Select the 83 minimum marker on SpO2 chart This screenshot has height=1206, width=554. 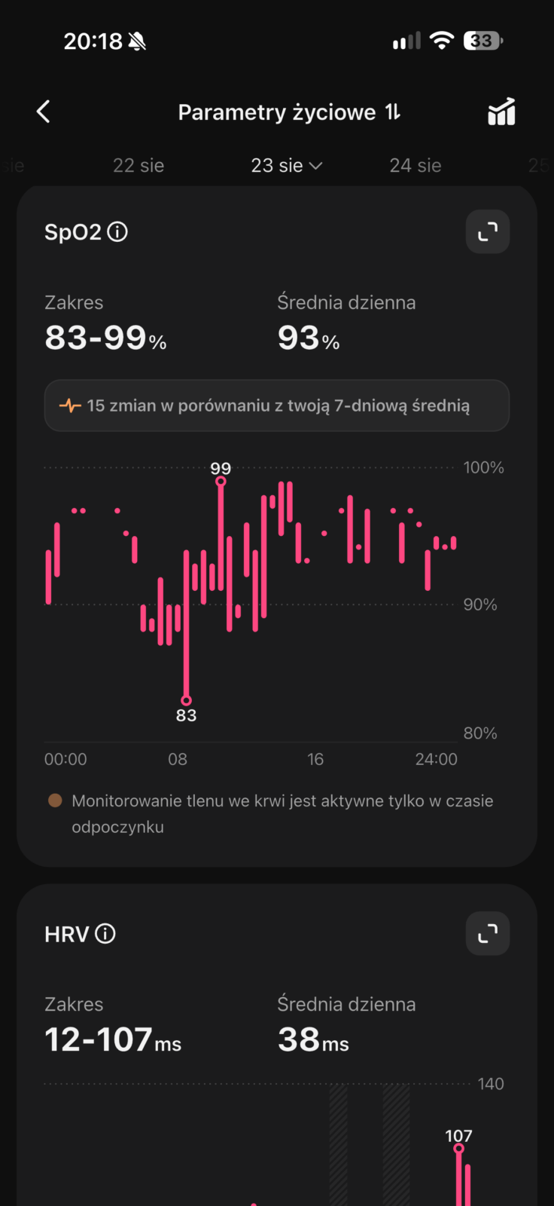point(186,700)
